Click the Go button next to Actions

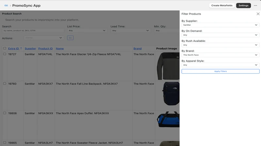(70, 38)
